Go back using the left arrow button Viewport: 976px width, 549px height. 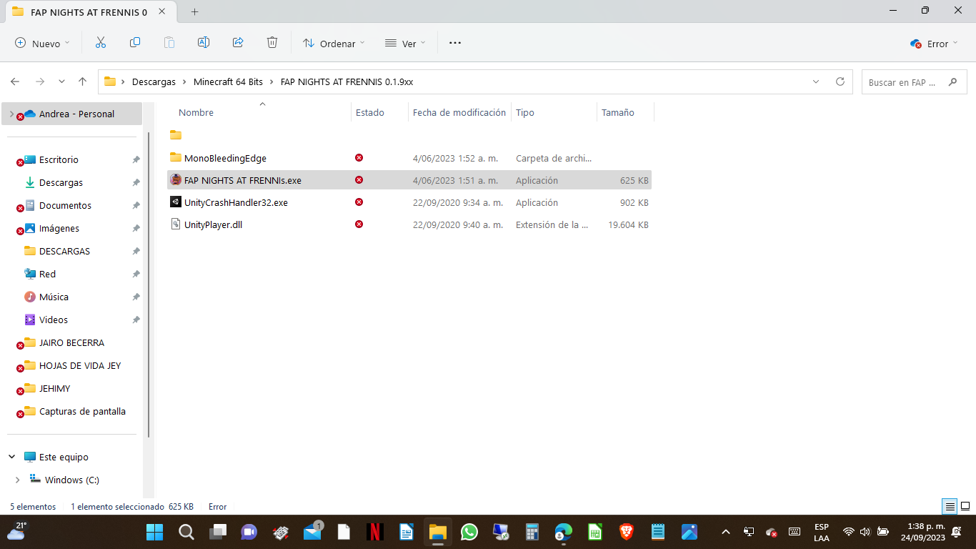15,81
